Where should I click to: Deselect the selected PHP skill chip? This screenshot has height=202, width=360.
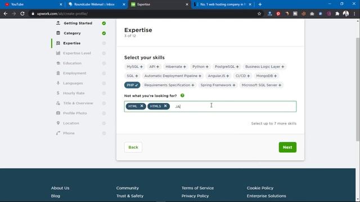point(132,85)
